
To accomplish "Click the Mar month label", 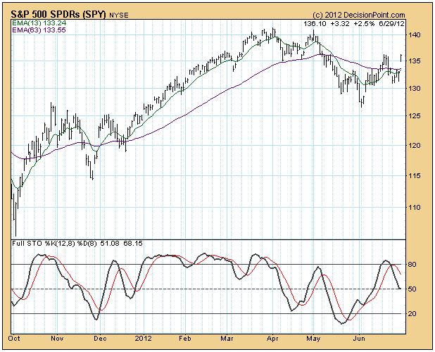I will [227, 339].
